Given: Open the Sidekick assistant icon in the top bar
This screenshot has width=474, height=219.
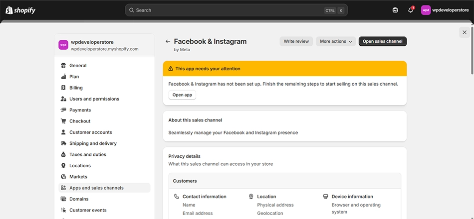Looking at the screenshot, I should click(395, 10).
